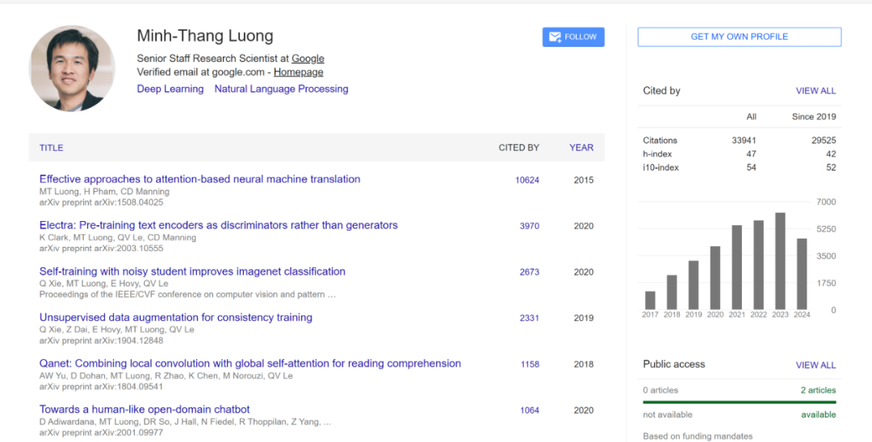
Task: Sort articles by Cited By column
Action: point(518,148)
